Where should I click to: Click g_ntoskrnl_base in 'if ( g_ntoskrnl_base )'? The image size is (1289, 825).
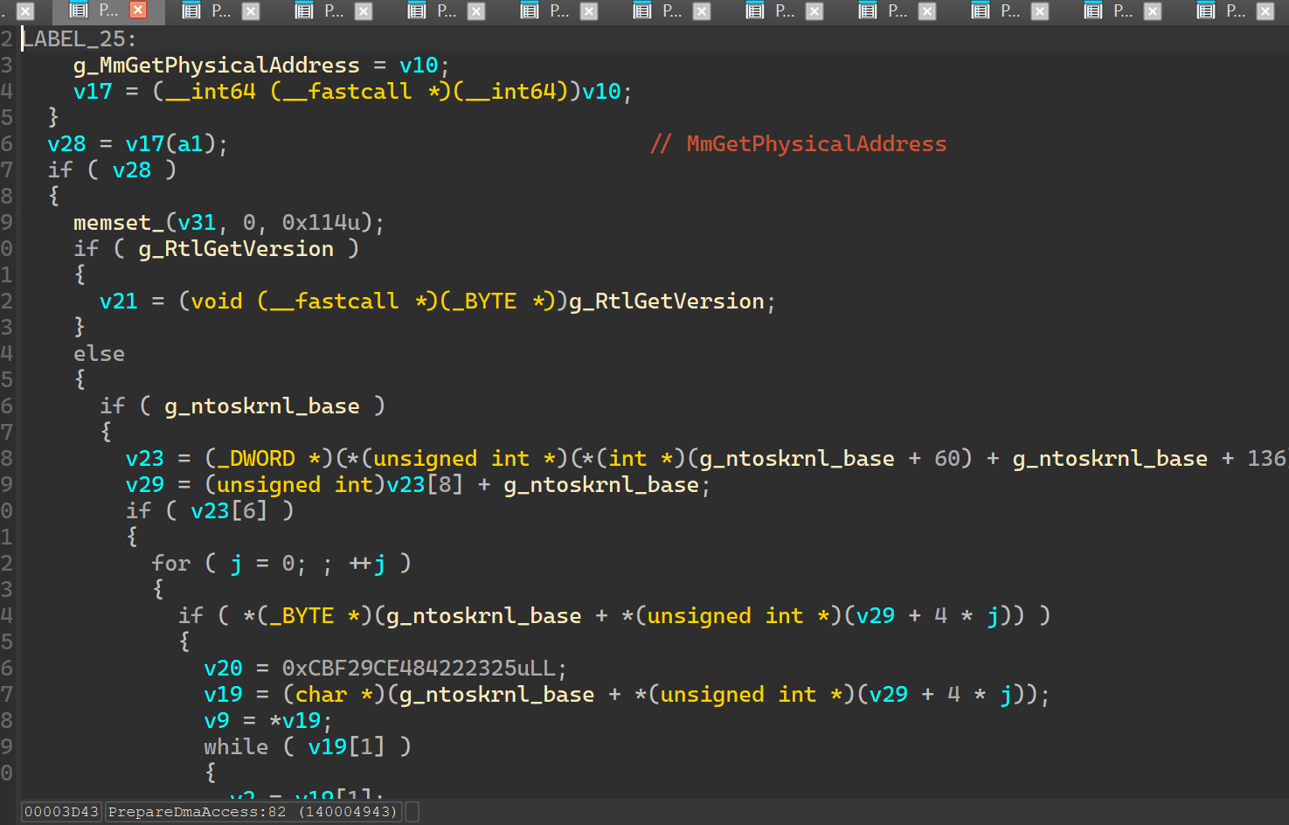click(x=262, y=406)
